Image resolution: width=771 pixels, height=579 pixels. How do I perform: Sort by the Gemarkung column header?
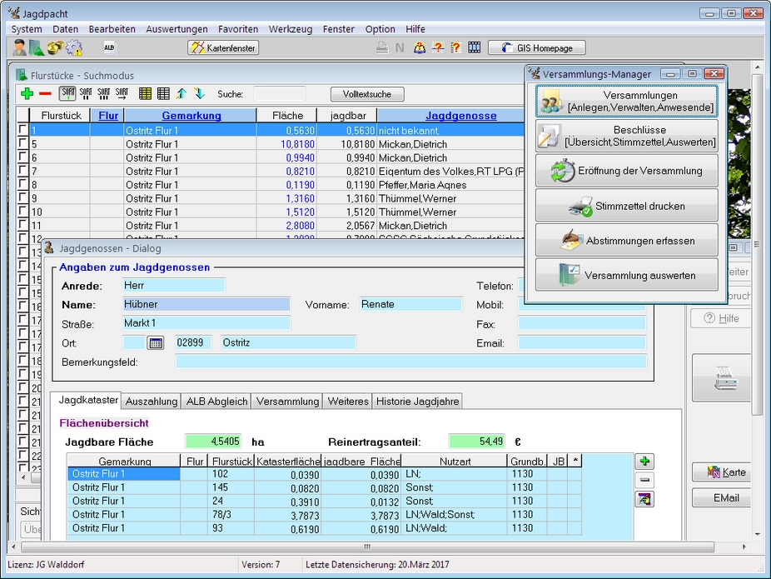point(192,116)
